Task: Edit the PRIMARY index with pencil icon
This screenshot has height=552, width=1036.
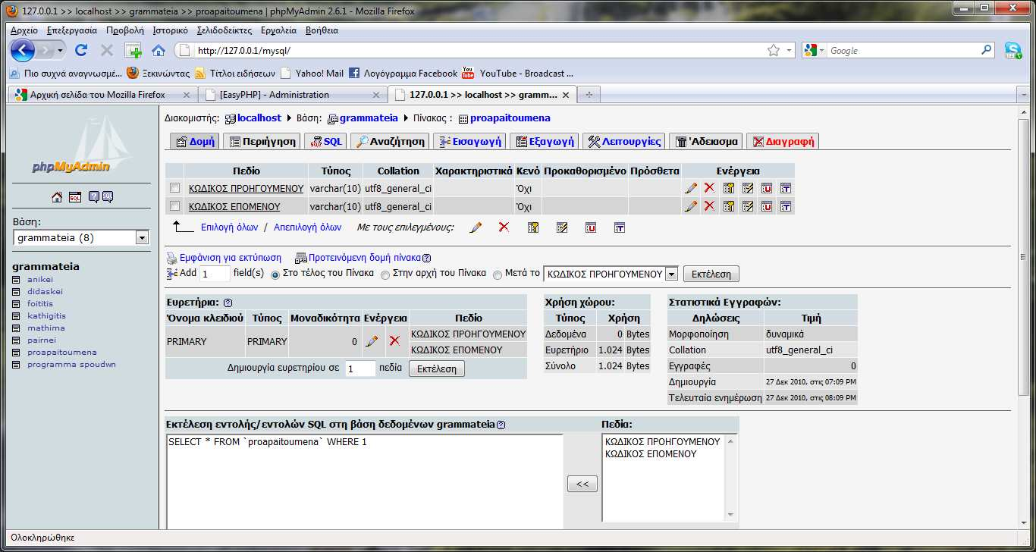Action: [372, 341]
